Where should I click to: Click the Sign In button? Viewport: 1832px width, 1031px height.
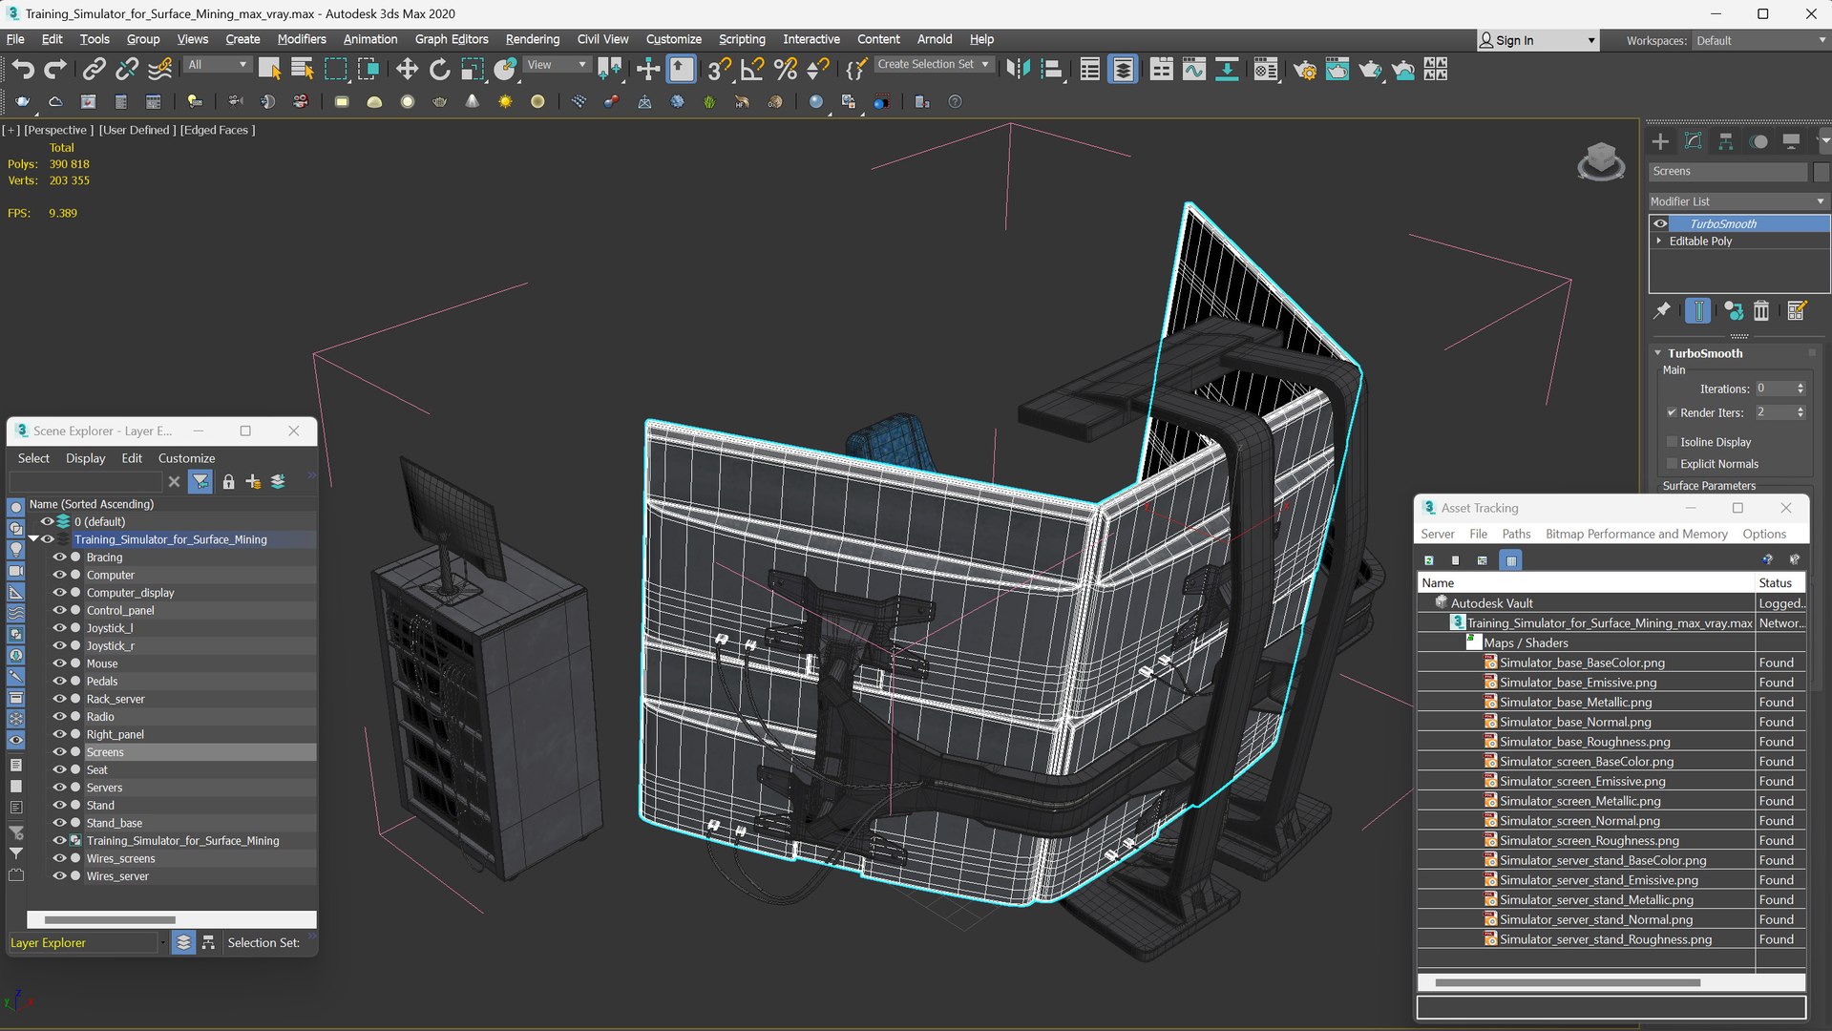pyautogui.click(x=1514, y=40)
